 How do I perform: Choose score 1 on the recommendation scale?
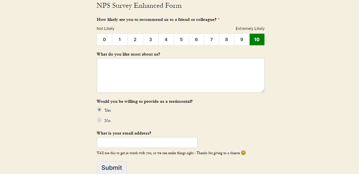120,39
